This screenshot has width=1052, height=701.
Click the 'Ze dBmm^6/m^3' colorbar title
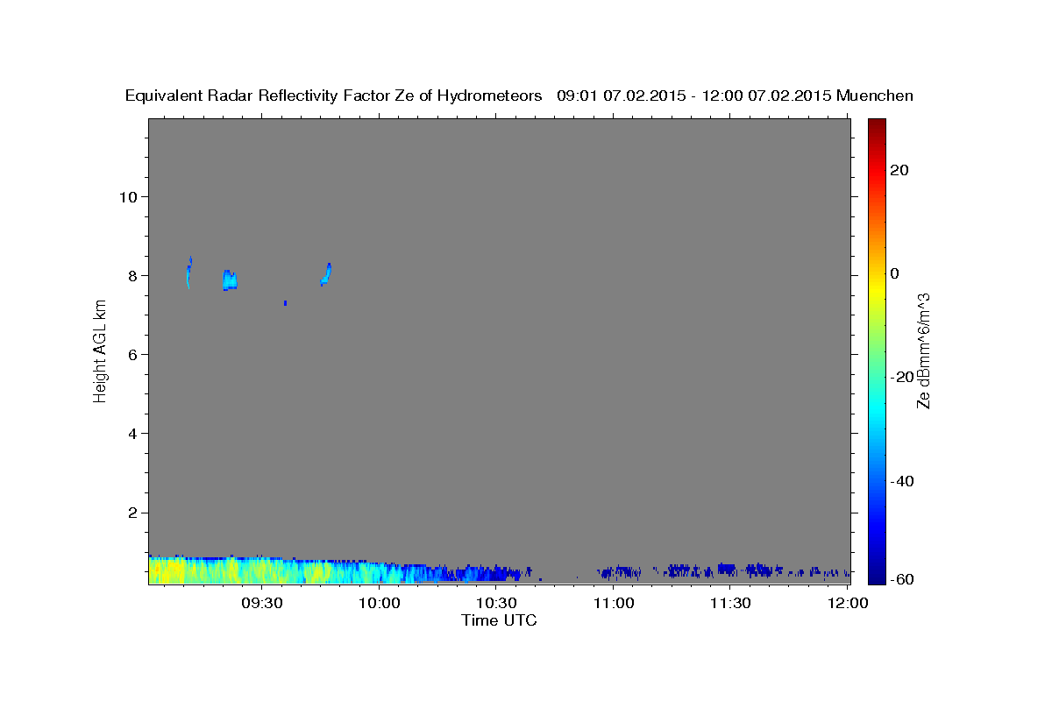point(923,350)
